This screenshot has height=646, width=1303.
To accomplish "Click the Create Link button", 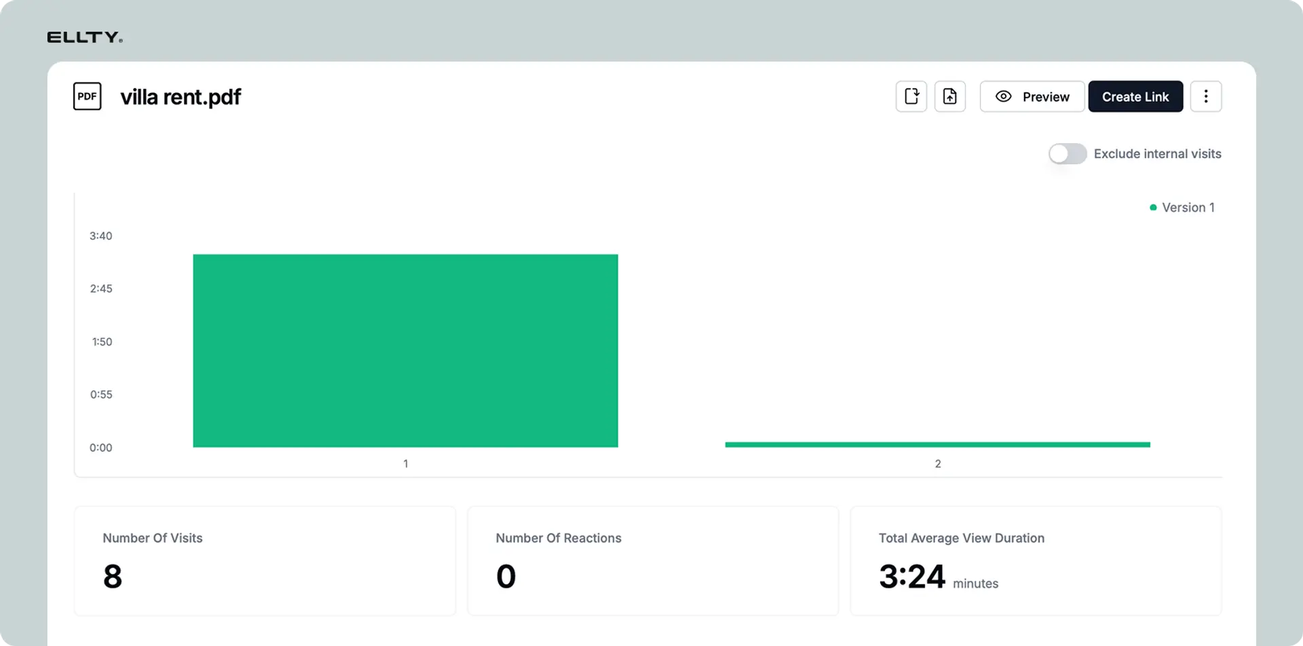I will pos(1135,96).
